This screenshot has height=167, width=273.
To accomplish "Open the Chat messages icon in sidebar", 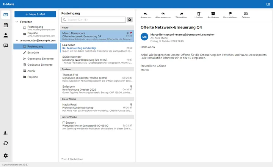I will (x=6, y=46).
